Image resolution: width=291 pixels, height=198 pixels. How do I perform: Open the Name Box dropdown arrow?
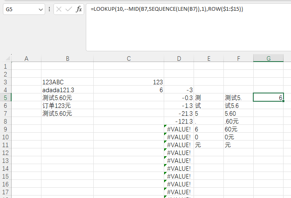tap(41, 9)
